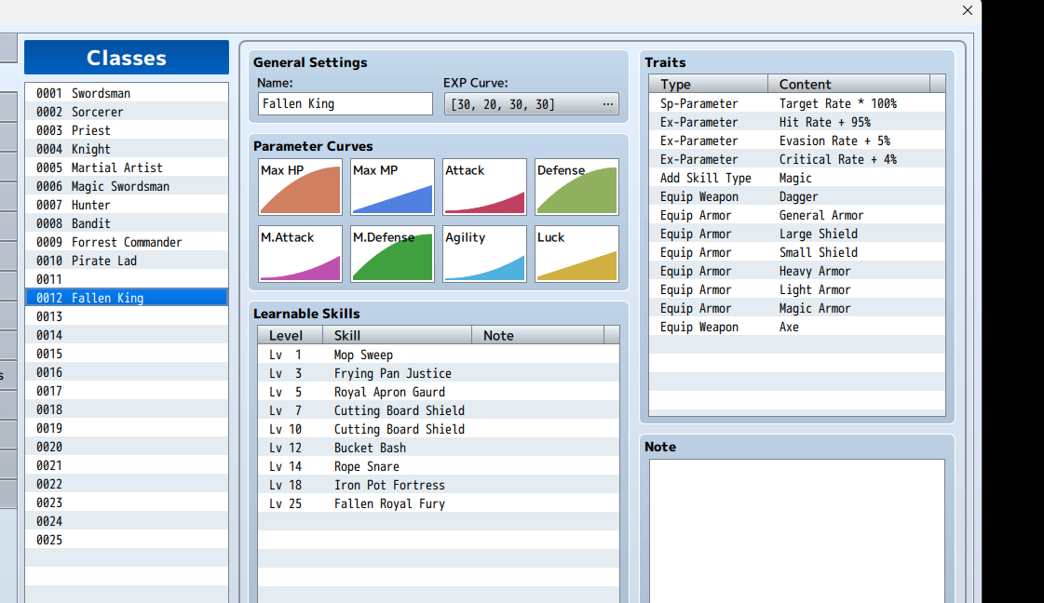Click inside the Note text area
This screenshot has width=1044, height=603.
pos(797,531)
